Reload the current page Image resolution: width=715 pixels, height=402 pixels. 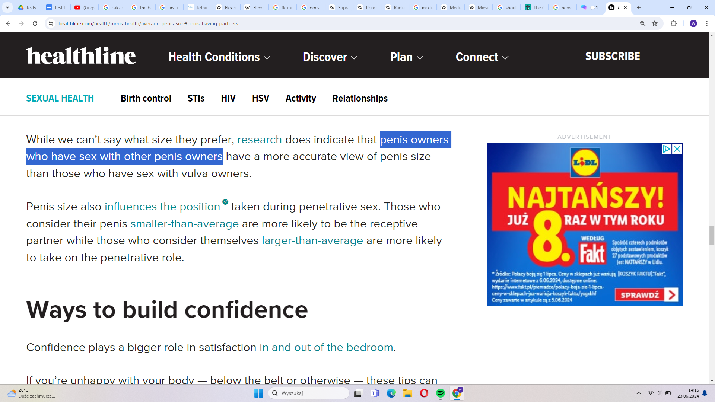click(x=35, y=23)
